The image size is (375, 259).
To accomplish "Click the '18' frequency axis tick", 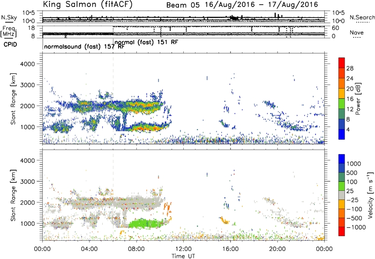I will click(31, 28).
